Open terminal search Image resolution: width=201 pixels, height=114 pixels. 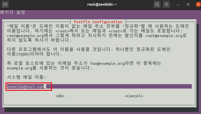(x=157, y=4)
